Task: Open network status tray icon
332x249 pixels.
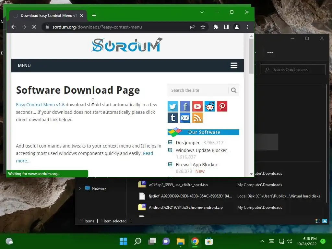Action: point(282,241)
